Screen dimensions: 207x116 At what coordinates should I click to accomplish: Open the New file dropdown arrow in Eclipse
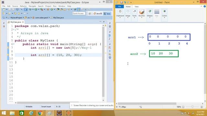[6, 9]
